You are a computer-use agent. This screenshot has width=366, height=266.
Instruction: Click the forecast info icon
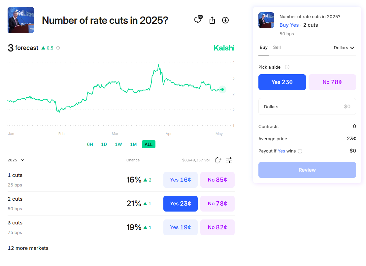58,48
